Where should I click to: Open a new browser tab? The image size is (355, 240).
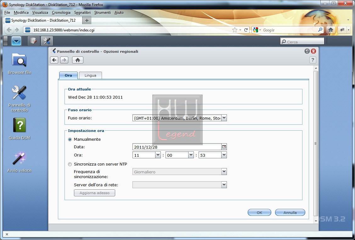87,20
